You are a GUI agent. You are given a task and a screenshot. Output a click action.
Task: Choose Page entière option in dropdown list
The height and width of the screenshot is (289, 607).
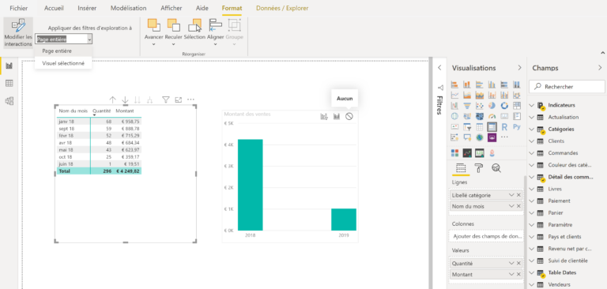pyautogui.click(x=63, y=51)
